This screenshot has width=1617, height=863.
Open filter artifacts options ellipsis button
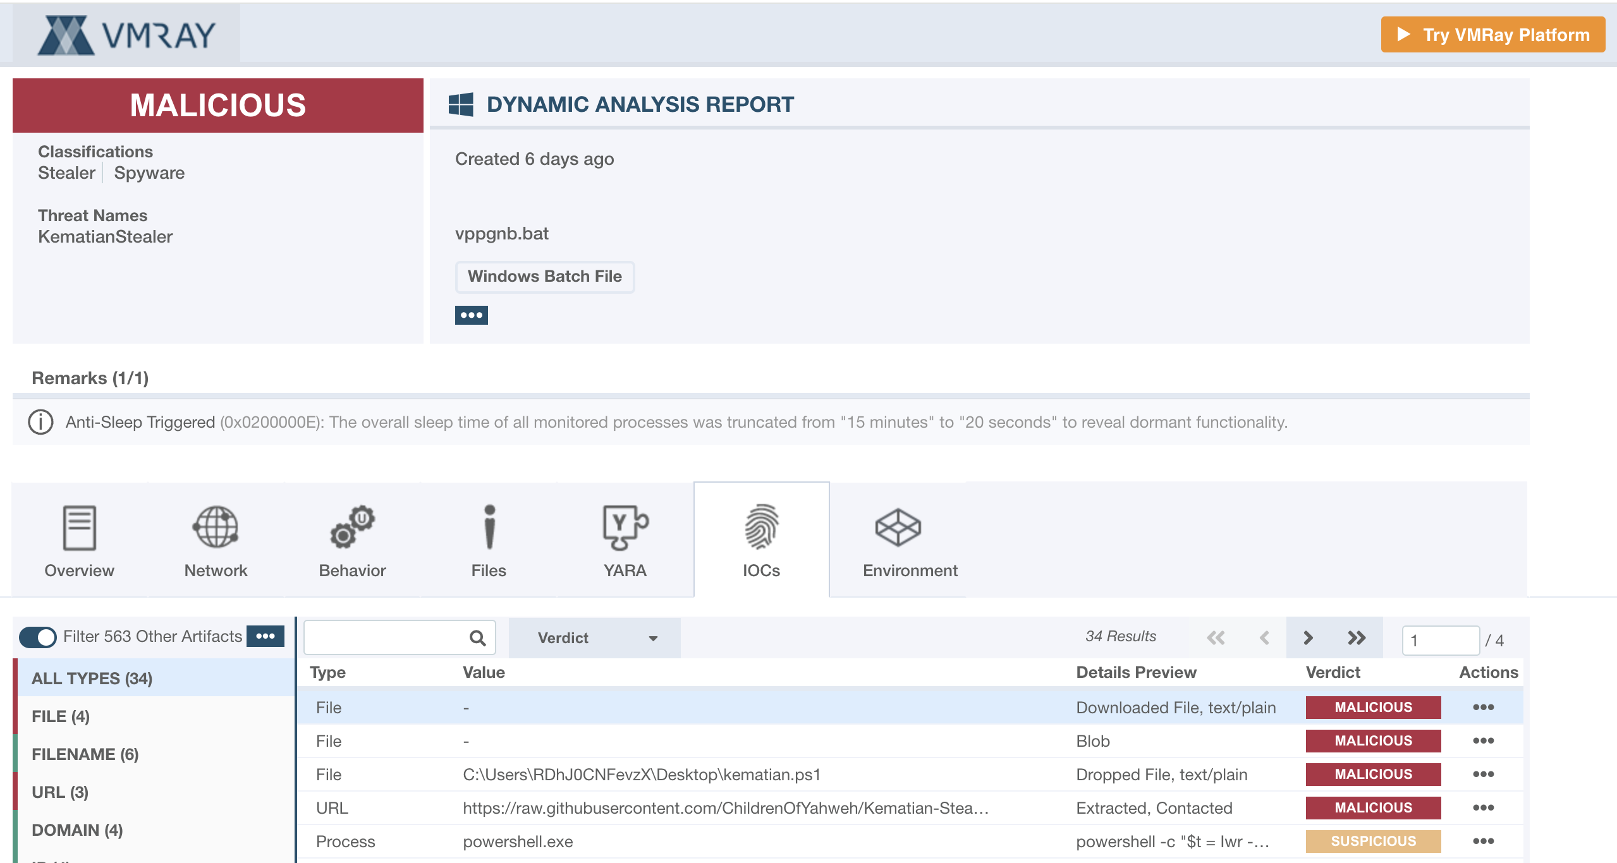coord(265,636)
